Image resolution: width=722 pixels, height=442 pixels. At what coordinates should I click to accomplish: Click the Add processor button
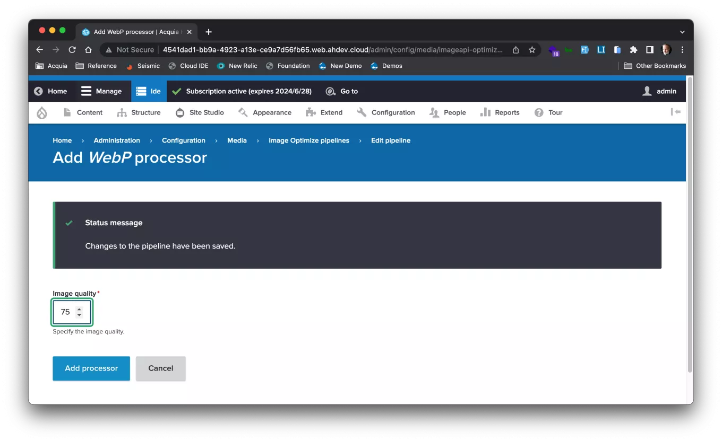91,368
